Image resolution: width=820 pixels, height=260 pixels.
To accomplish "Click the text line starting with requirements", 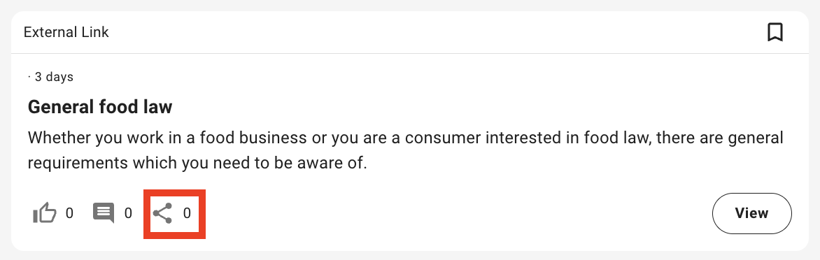I will click(198, 163).
